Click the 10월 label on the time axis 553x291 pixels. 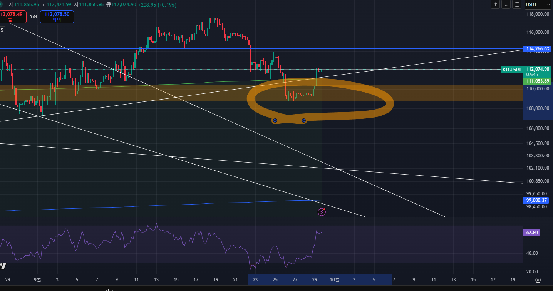[x=335, y=280]
